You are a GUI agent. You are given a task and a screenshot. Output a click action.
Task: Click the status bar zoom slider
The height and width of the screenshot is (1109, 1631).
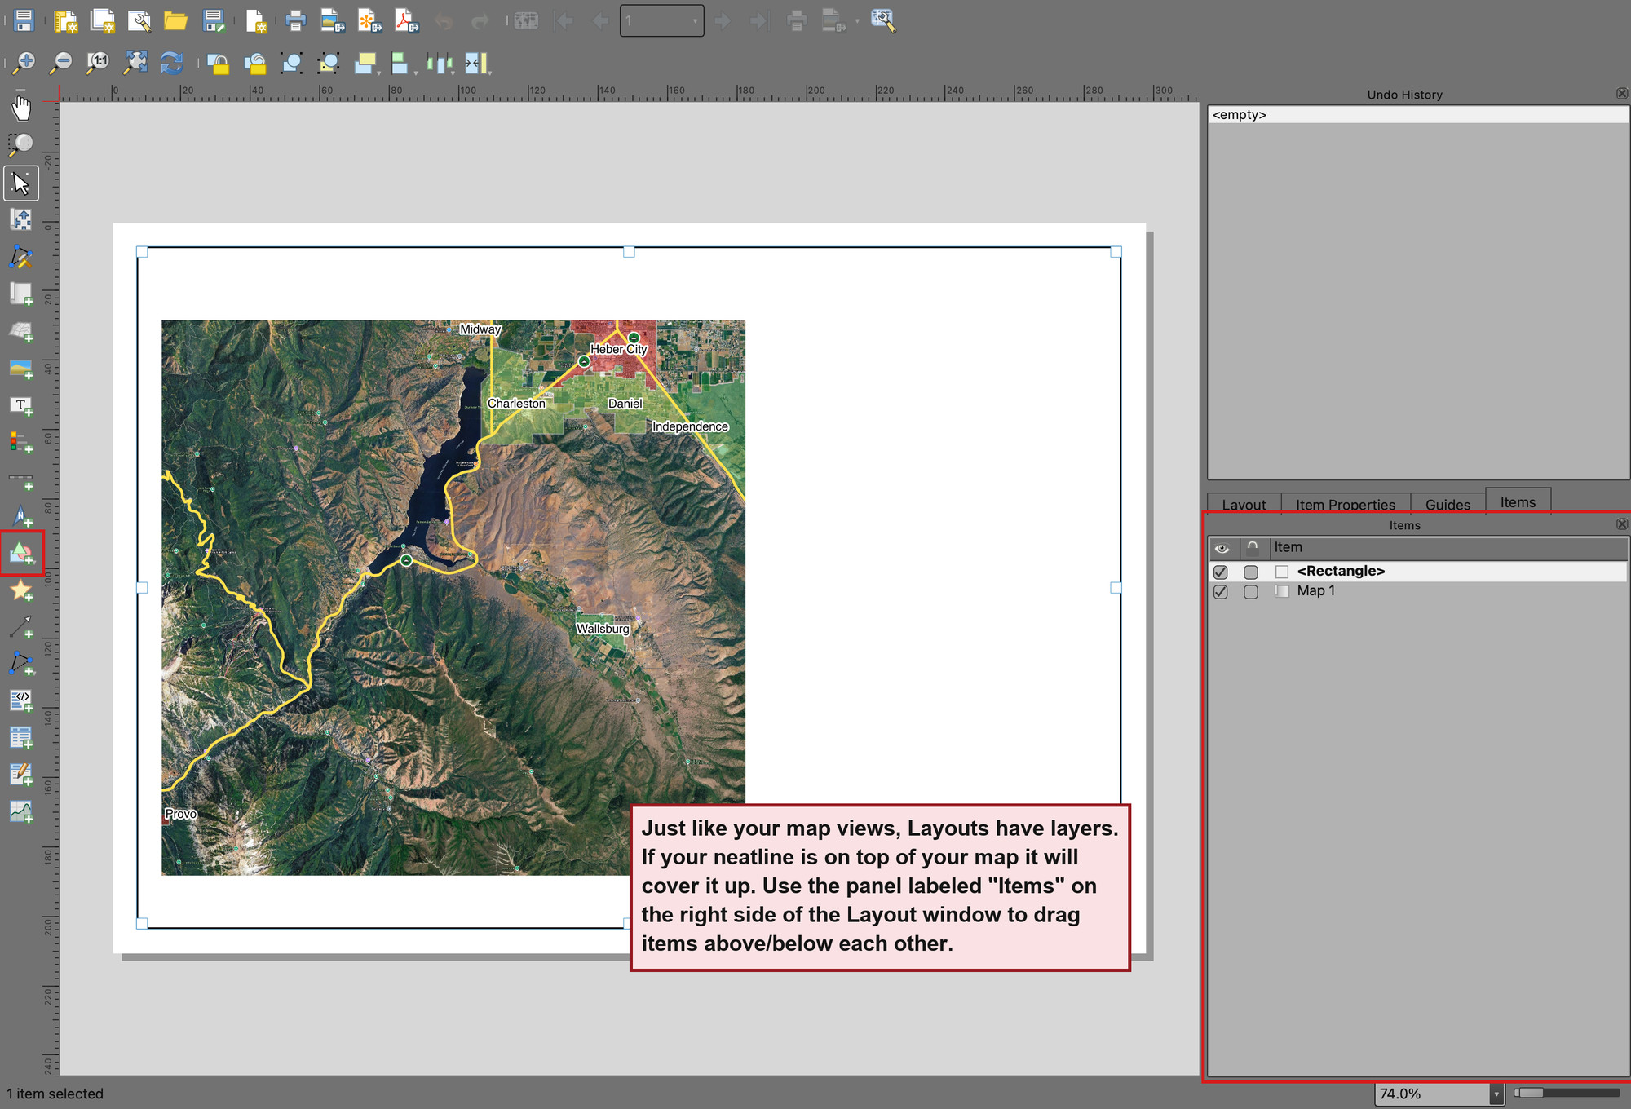[x=1567, y=1094]
